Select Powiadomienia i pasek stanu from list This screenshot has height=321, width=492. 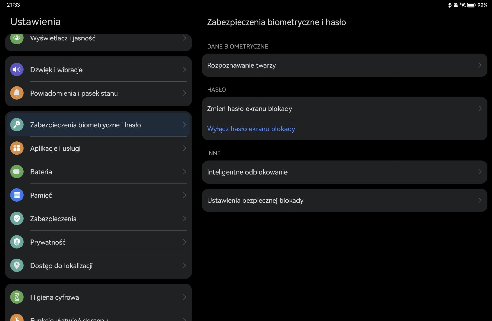74,93
